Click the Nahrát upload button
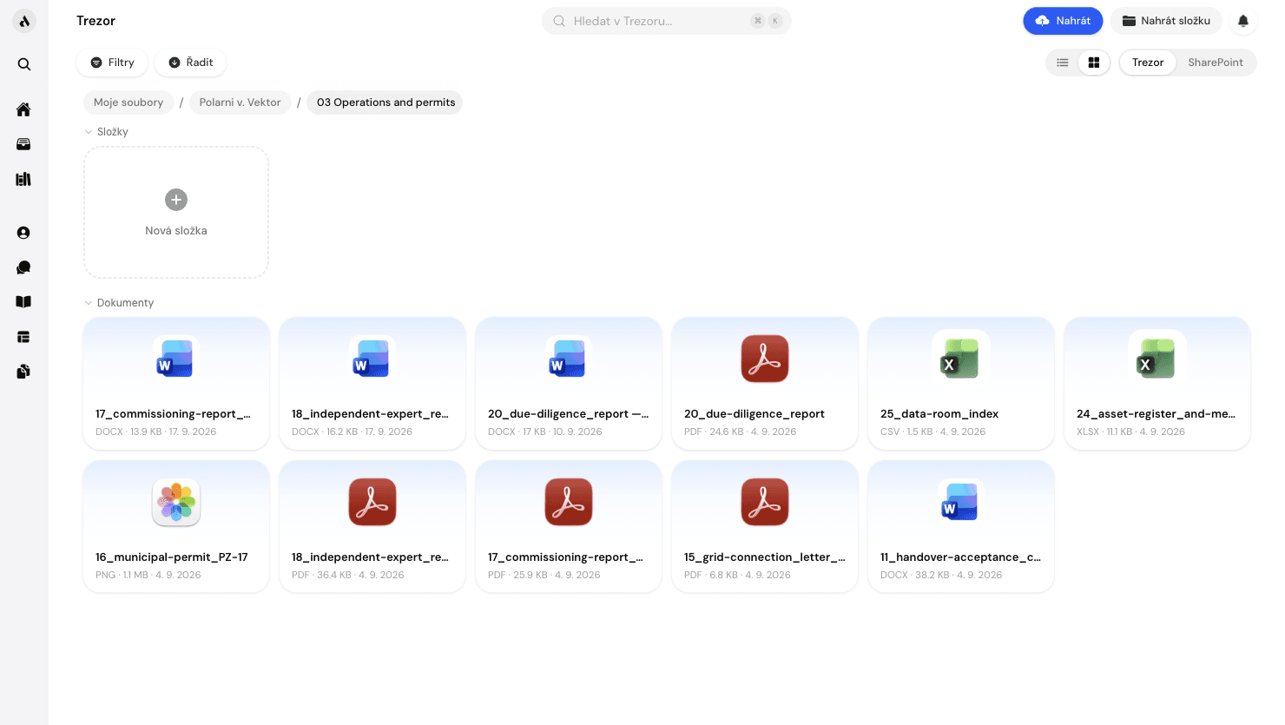Screen dimensions: 1285x725 pos(1063,21)
